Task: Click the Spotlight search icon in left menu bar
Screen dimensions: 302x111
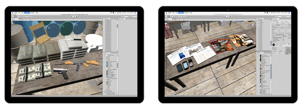Action: [135, 13]
